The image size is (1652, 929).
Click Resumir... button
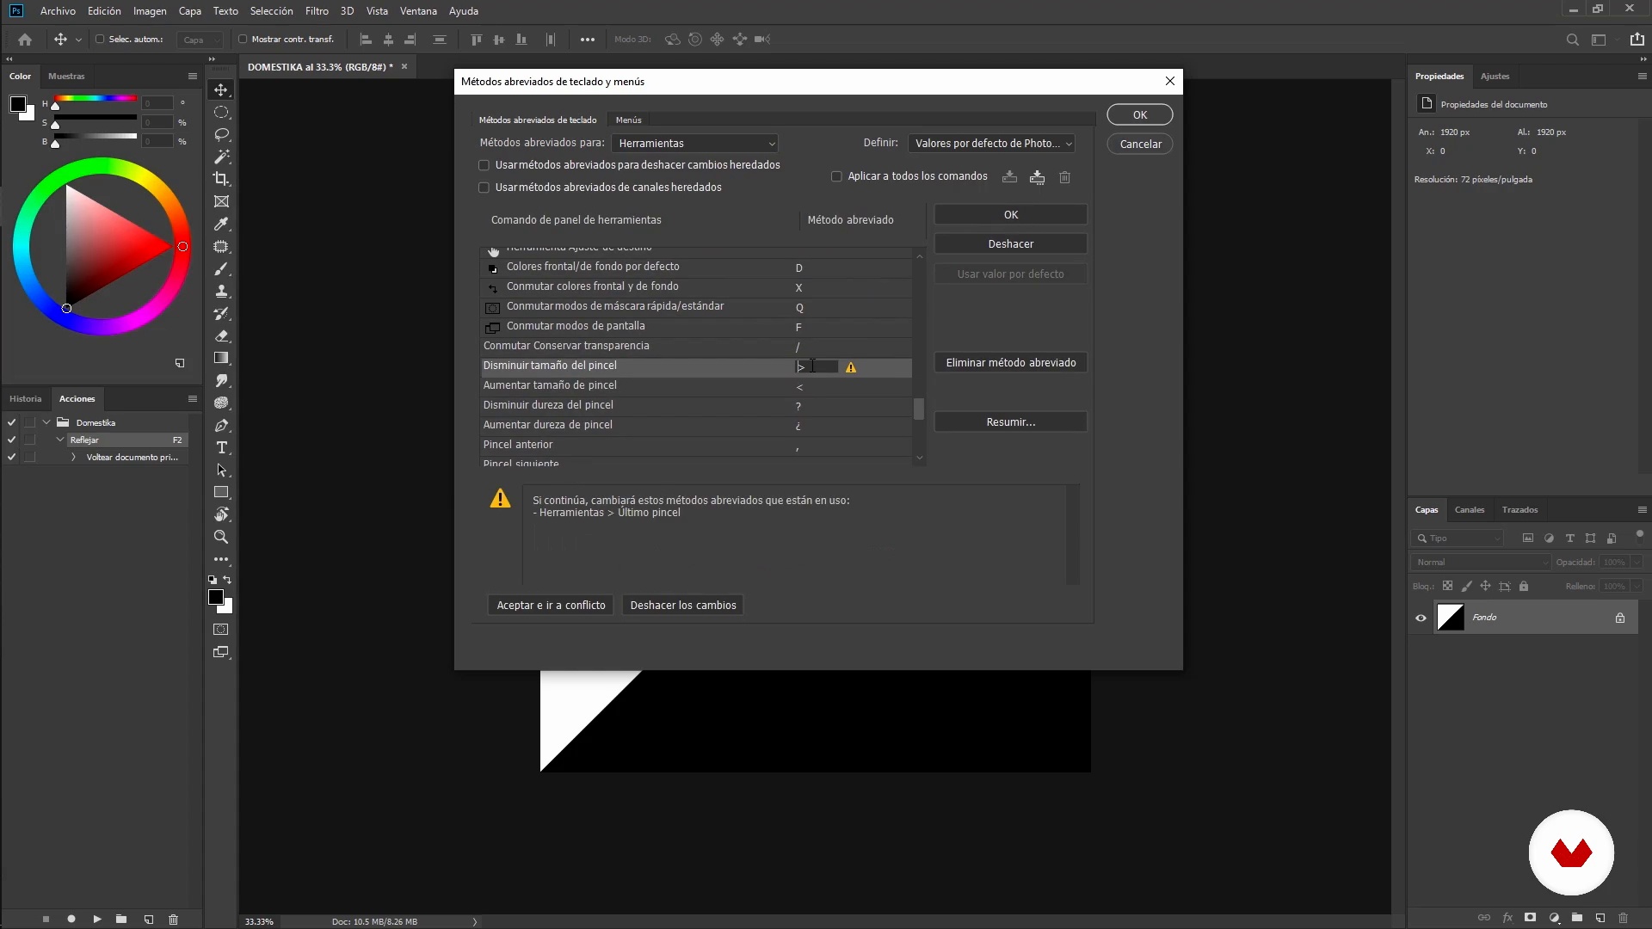(1011, 422)
